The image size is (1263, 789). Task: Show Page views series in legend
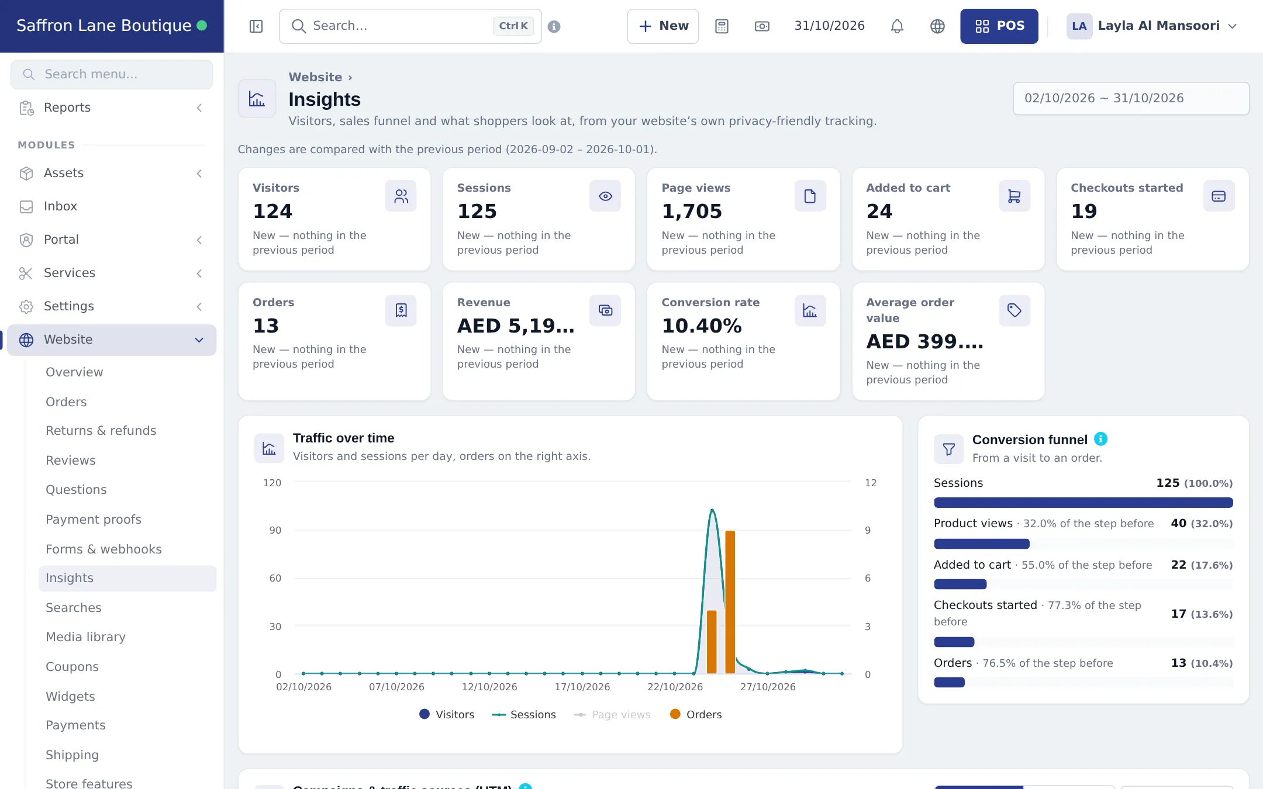click(x=612, y=714)
